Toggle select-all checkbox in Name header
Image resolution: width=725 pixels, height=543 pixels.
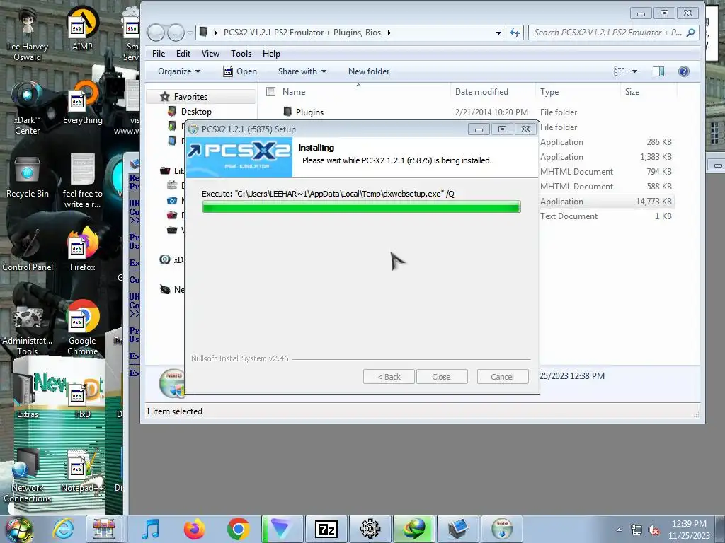pos(271,91)
